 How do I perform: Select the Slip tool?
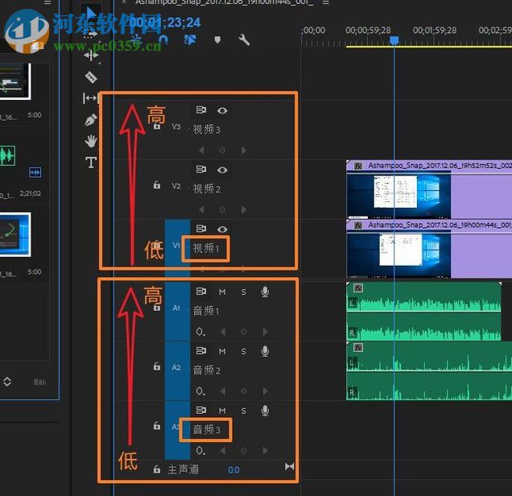click(x=91, y=98)
